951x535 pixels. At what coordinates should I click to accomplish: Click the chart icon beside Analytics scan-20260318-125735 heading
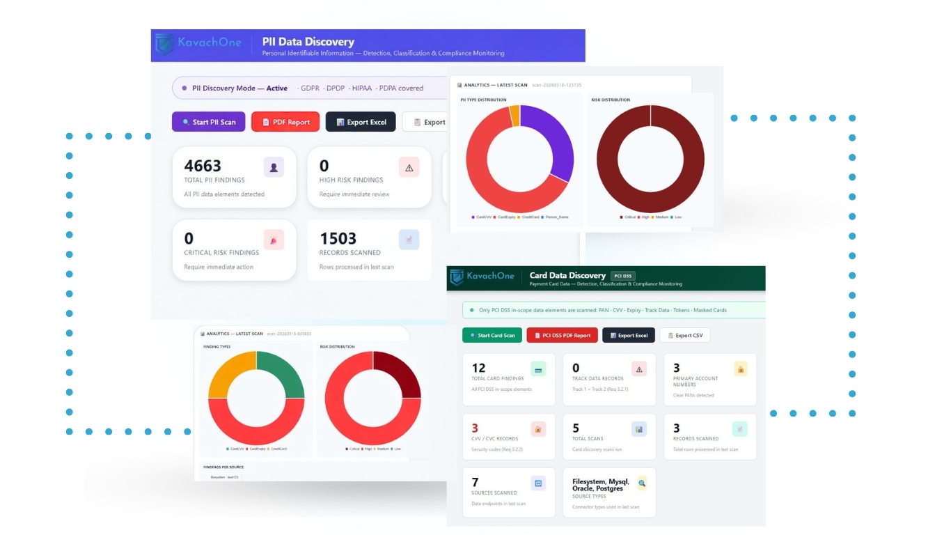click(x=459, y=85)
